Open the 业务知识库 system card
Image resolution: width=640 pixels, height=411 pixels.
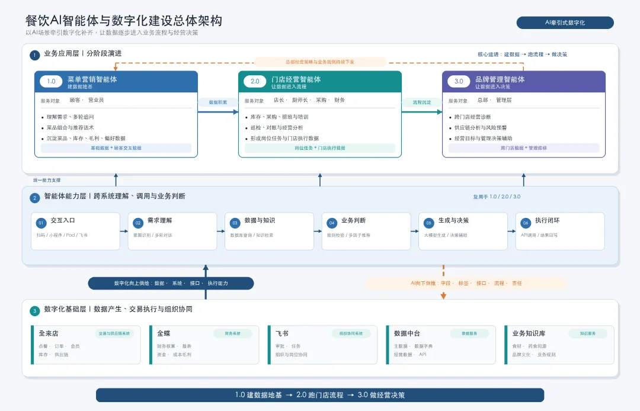559,345
